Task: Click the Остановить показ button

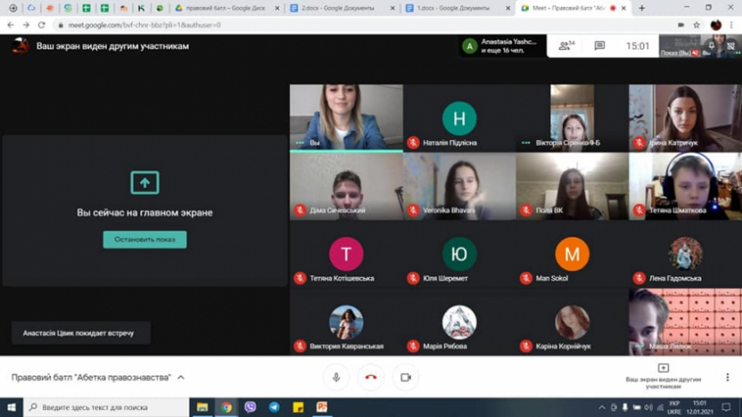Action: click(144, 240)
